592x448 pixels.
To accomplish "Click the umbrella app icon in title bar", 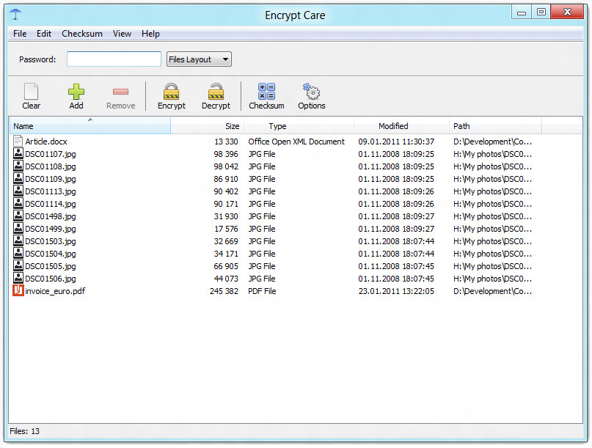I will (15, 15).
